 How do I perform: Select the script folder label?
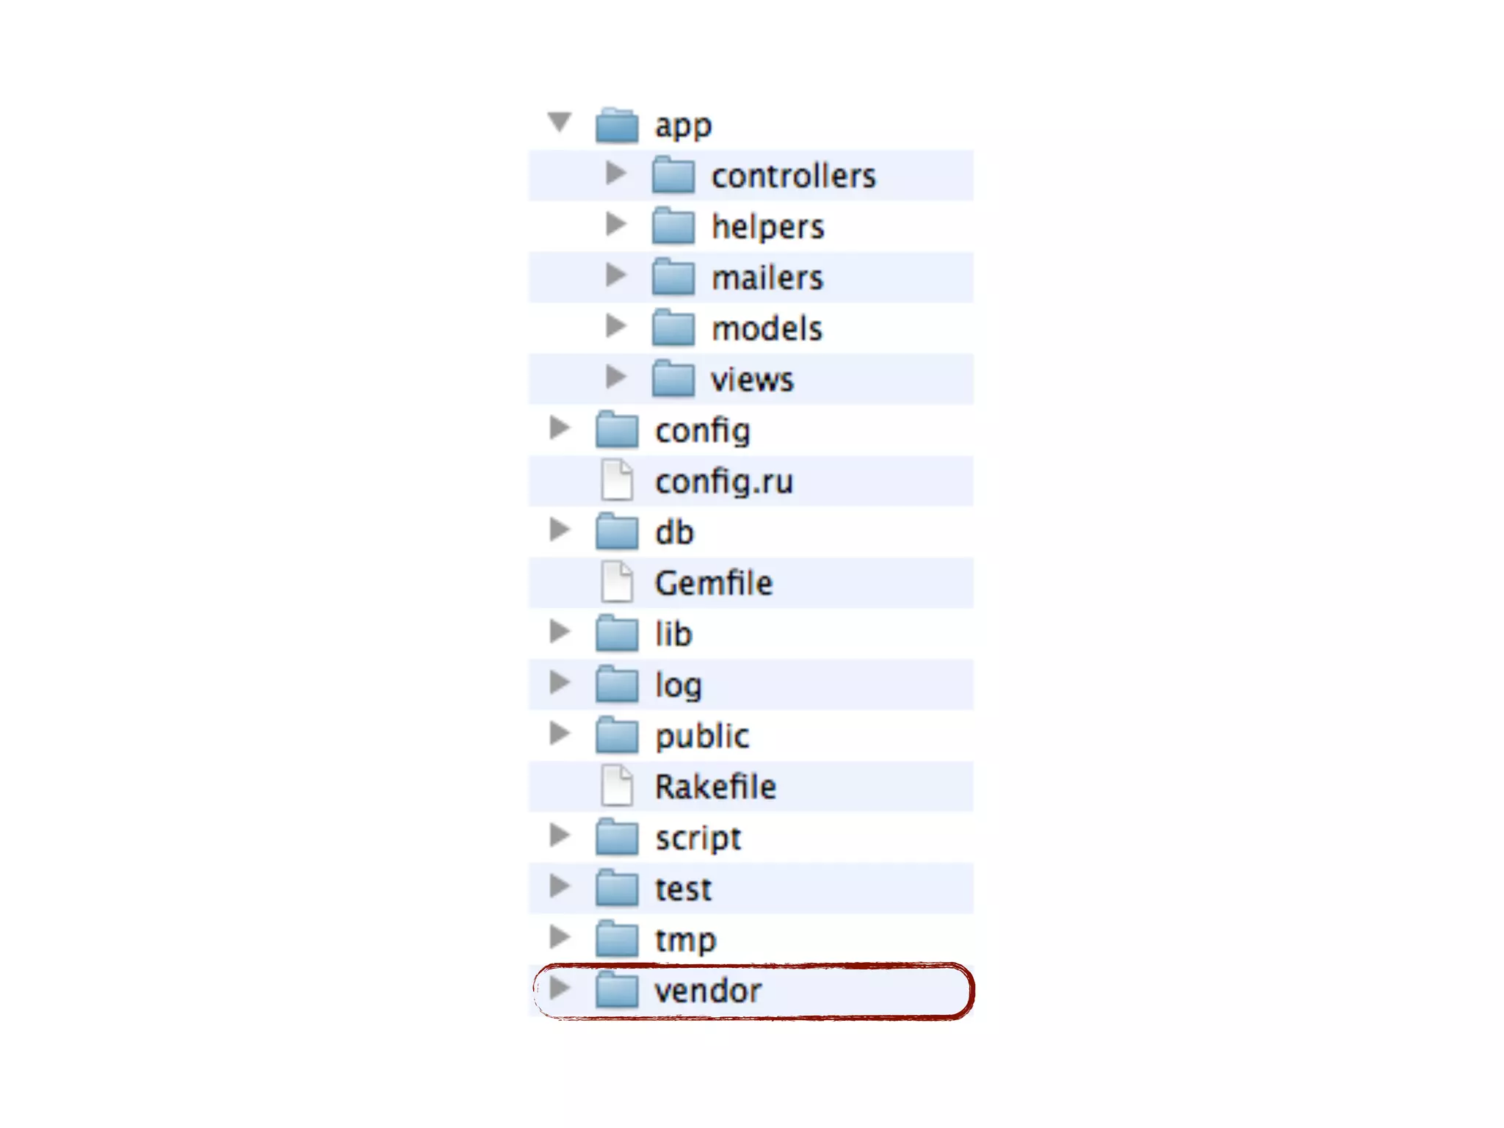pos(698,839)
